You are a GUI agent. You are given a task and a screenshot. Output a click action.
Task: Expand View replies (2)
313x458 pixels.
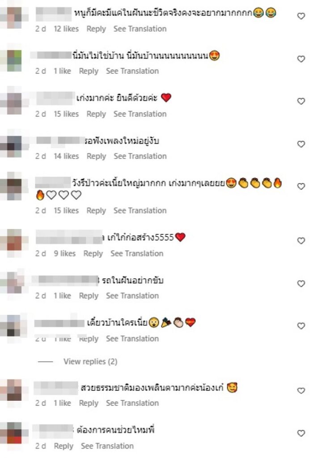pos(90,361)
